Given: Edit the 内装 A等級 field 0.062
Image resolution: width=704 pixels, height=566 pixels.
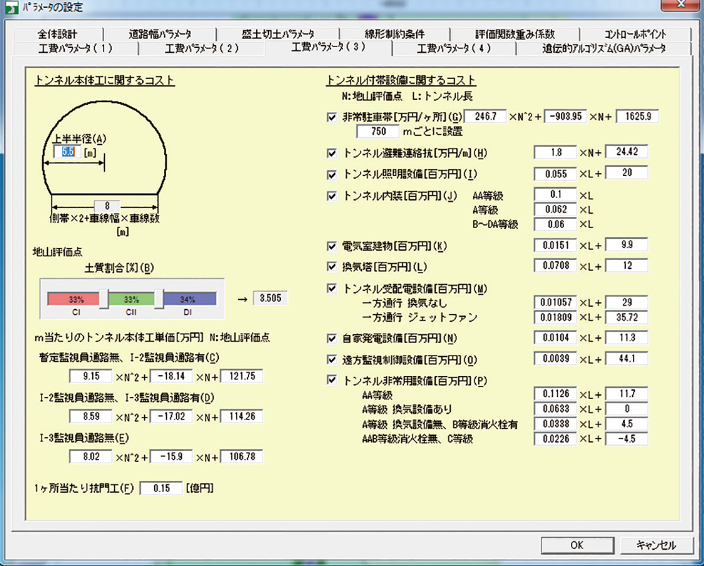Looking at the screenshot, I should pos(555,210).
